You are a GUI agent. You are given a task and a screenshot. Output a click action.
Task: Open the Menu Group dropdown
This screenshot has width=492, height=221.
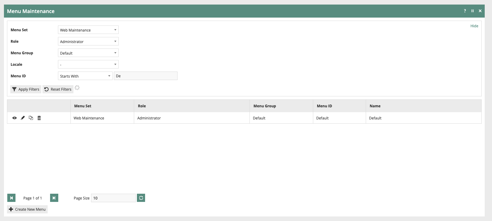click(88, 53)
